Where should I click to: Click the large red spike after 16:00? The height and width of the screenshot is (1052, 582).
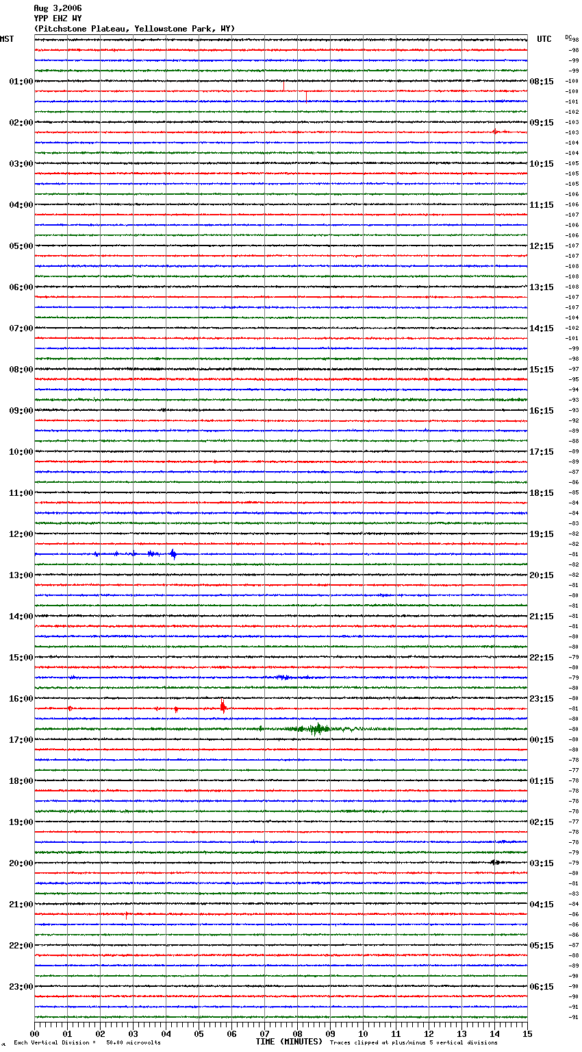pyautogui.click(x=223, y=706)
